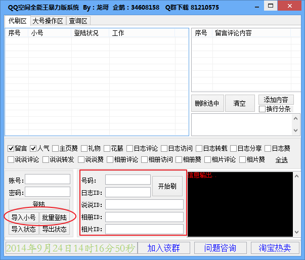Click the 添加内容 button
305x260 pixels.
(x=276, y=100)
